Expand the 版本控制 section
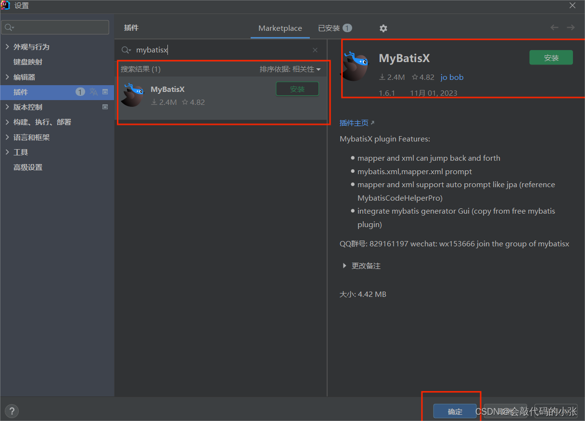The height and width of the screenshot is (421, 585). [7, 107]
